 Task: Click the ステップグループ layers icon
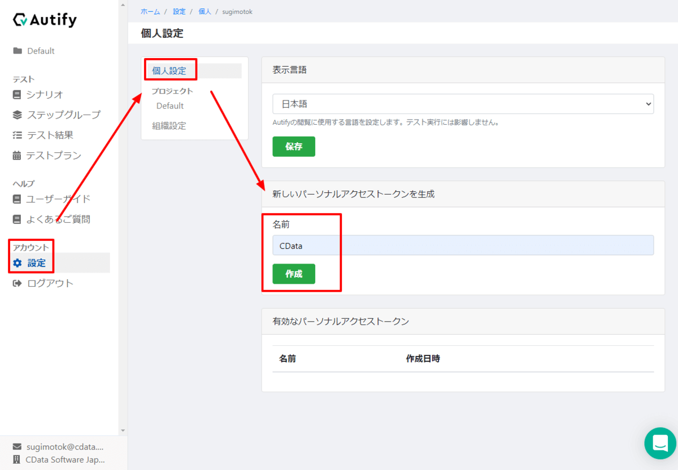pos(18,115)
